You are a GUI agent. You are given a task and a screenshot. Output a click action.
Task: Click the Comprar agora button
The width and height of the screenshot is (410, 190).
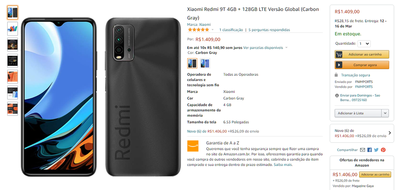coord(362,65)
